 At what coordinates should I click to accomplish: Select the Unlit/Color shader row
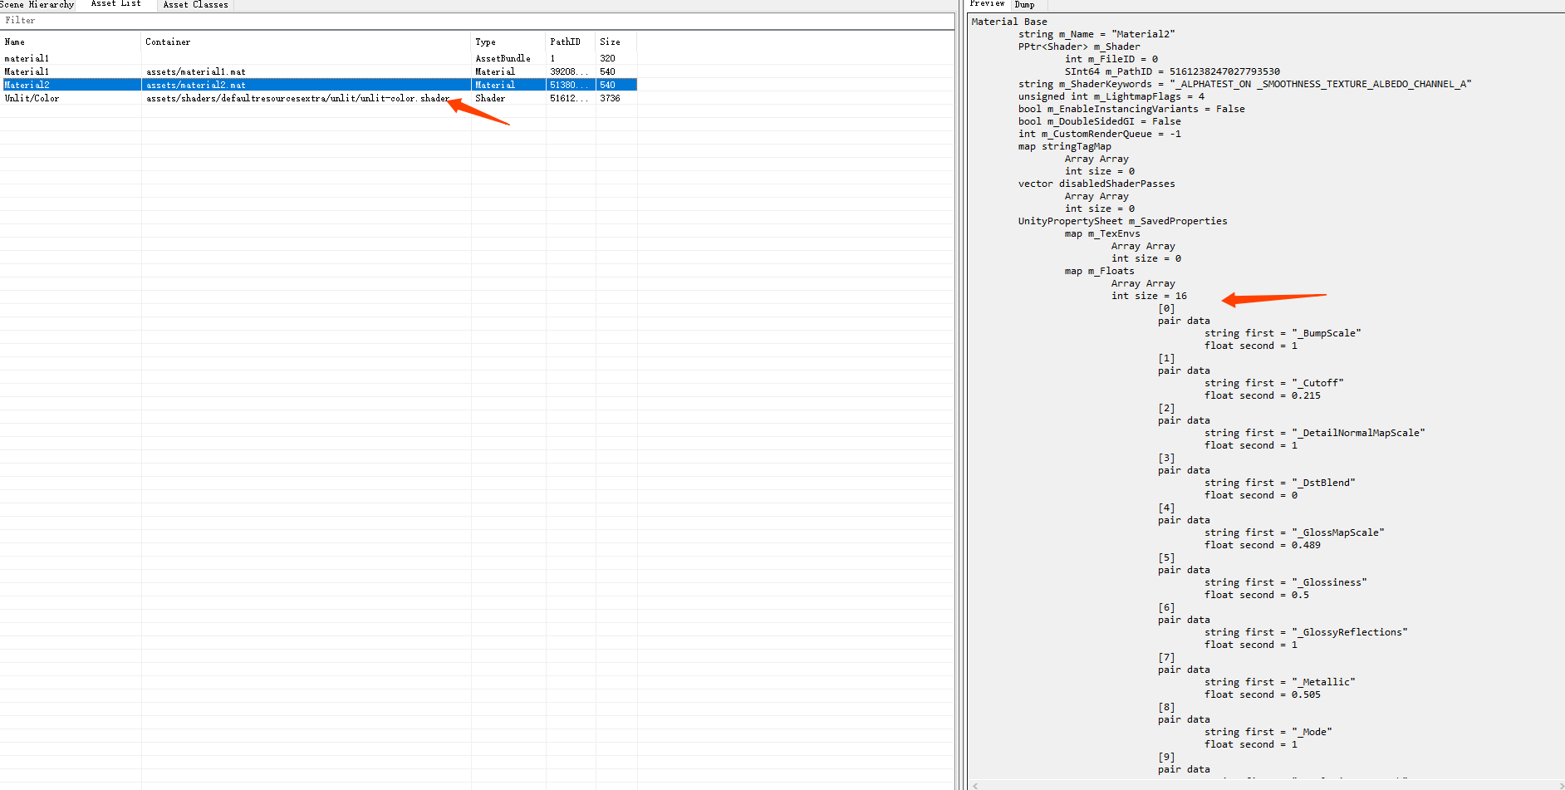(32, 98)
